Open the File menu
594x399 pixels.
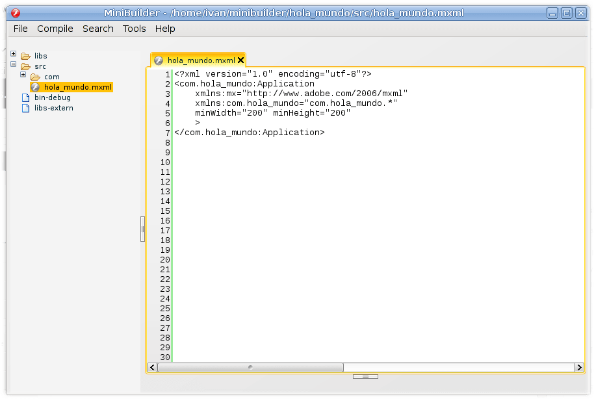pyautogui.click(x=20, y=29)
